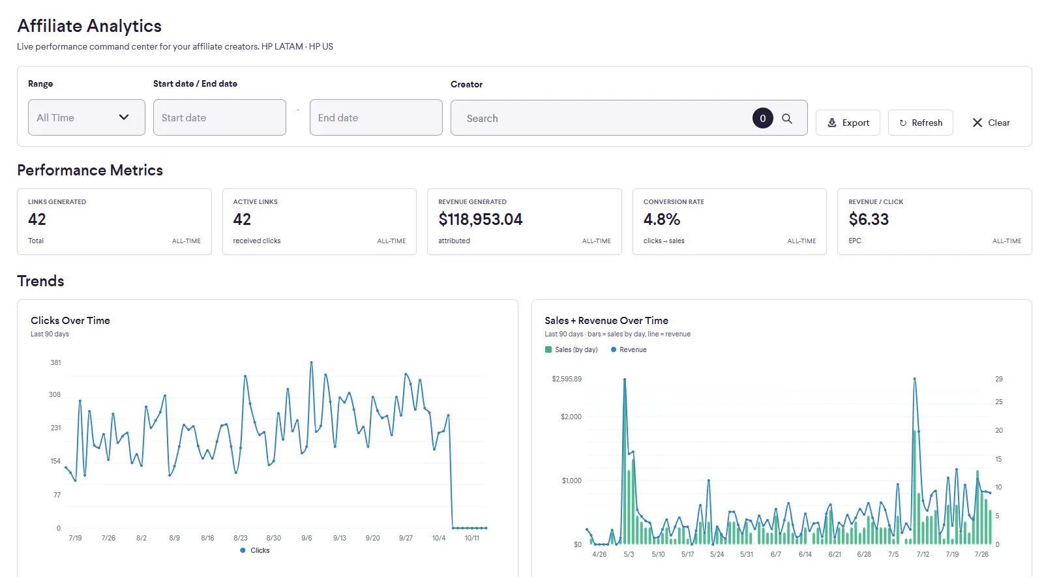Click the Start date / End date label

[x=195, y=84]
